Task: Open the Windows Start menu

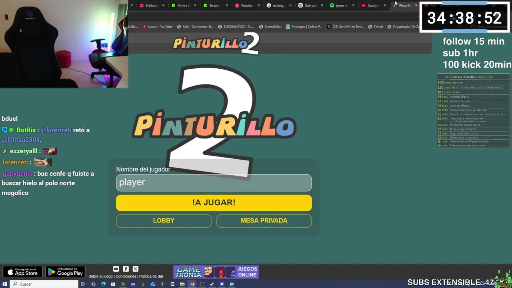Action: click(5, 284)
